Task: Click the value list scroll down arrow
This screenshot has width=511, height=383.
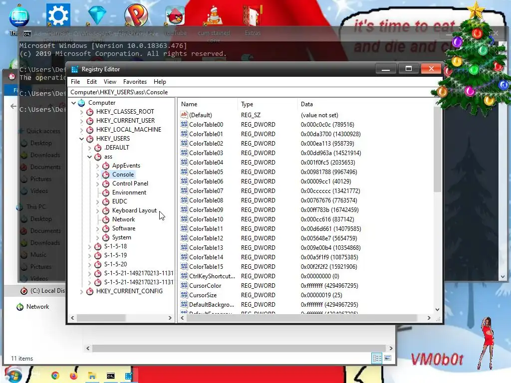Action: click(x=437, y=309)
